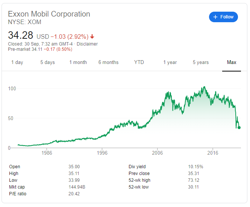Select the 1 month tab

[78, 62]
